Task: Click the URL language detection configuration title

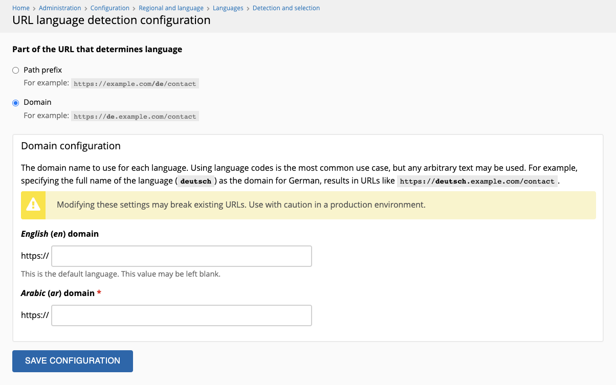Action: pyautogui.click(x=111, y=20)
